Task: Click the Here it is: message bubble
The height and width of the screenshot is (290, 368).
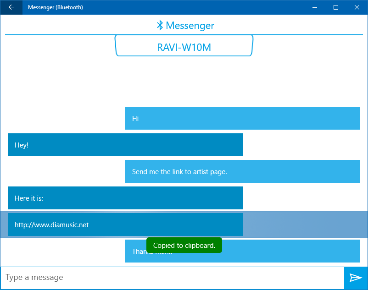Action: [124, 198]
